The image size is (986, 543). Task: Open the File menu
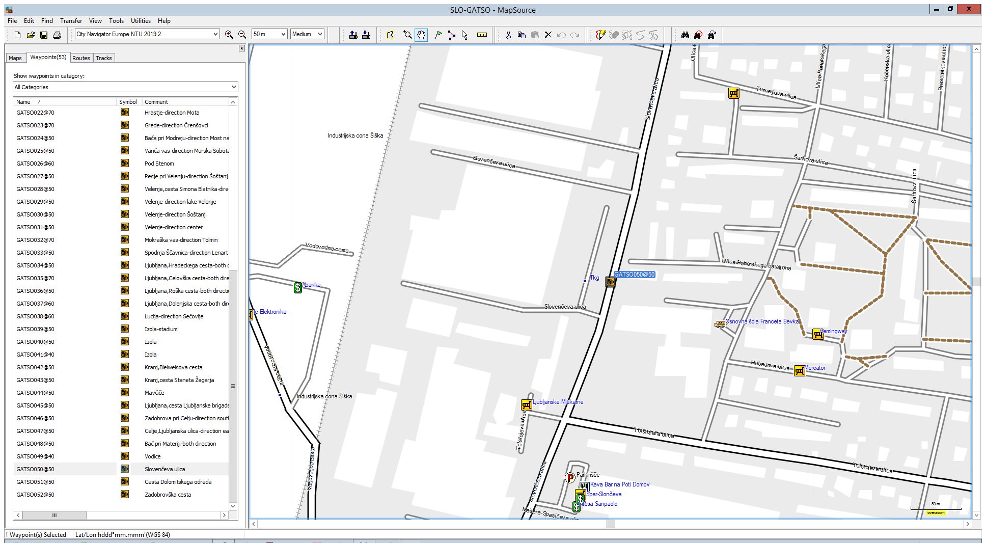pos(12,21)
